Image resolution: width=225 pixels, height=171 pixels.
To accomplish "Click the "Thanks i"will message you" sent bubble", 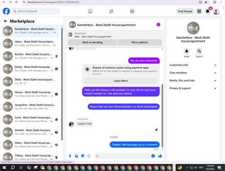I will (135, 144).
